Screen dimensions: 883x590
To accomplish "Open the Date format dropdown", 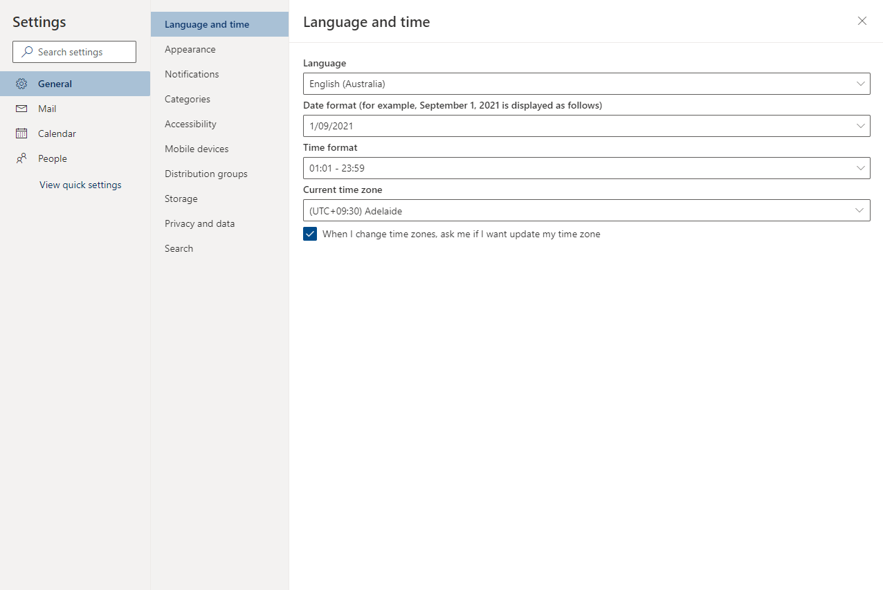I will pyautogui.click(x=587, y=126).
